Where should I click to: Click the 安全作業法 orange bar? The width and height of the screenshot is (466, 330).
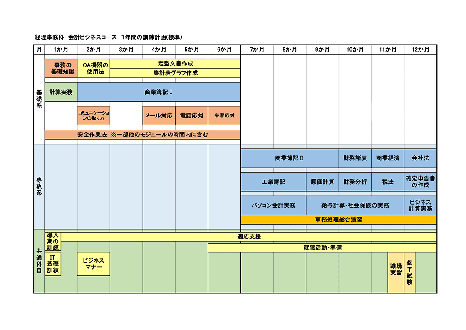[x=143, y=135]
